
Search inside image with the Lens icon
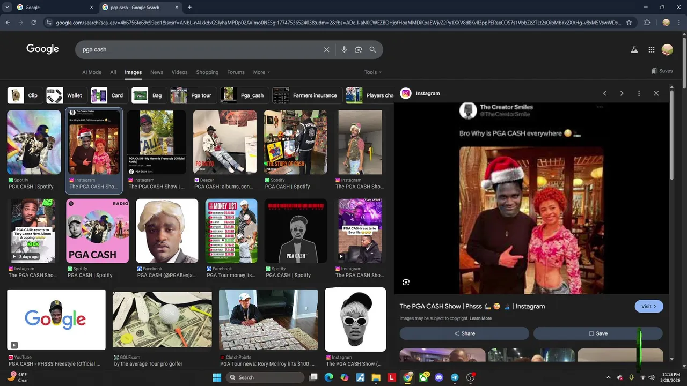[406, 282]
